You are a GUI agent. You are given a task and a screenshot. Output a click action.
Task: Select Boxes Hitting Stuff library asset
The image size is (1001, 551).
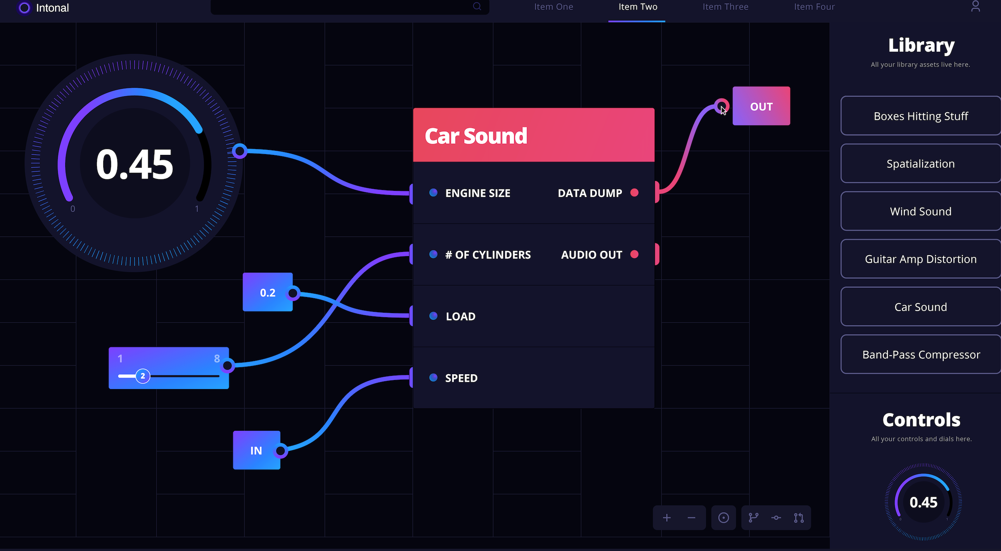[920, 116]
